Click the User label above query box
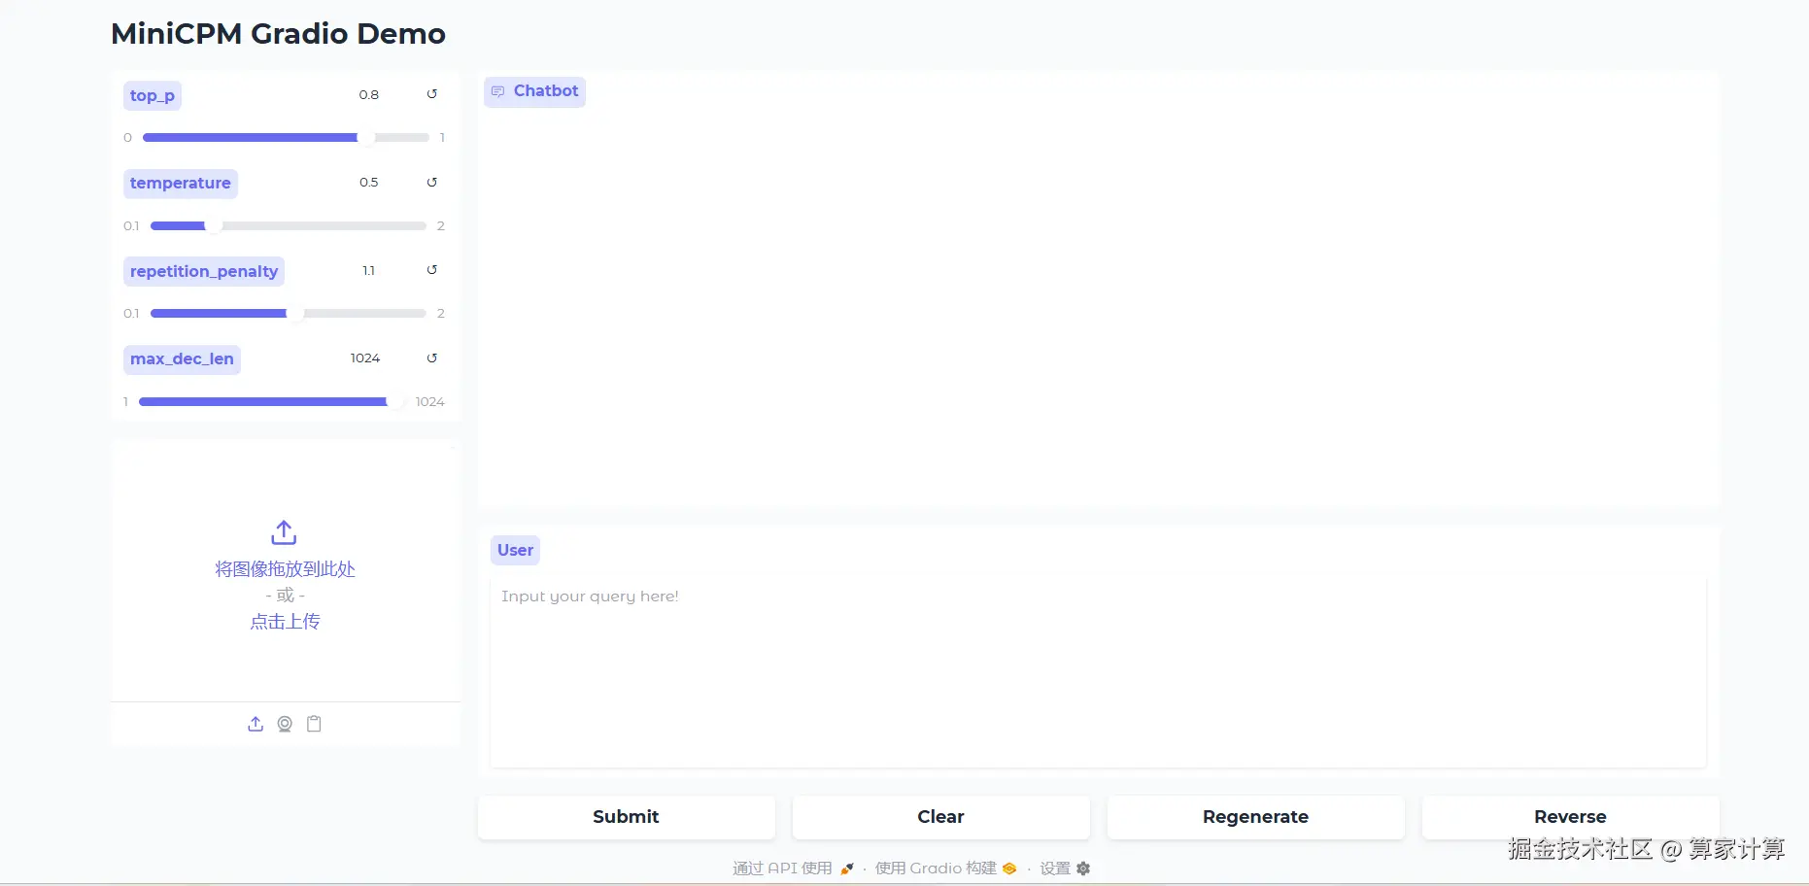Viewport: 1809px width, 886px height. coord(515,550)
